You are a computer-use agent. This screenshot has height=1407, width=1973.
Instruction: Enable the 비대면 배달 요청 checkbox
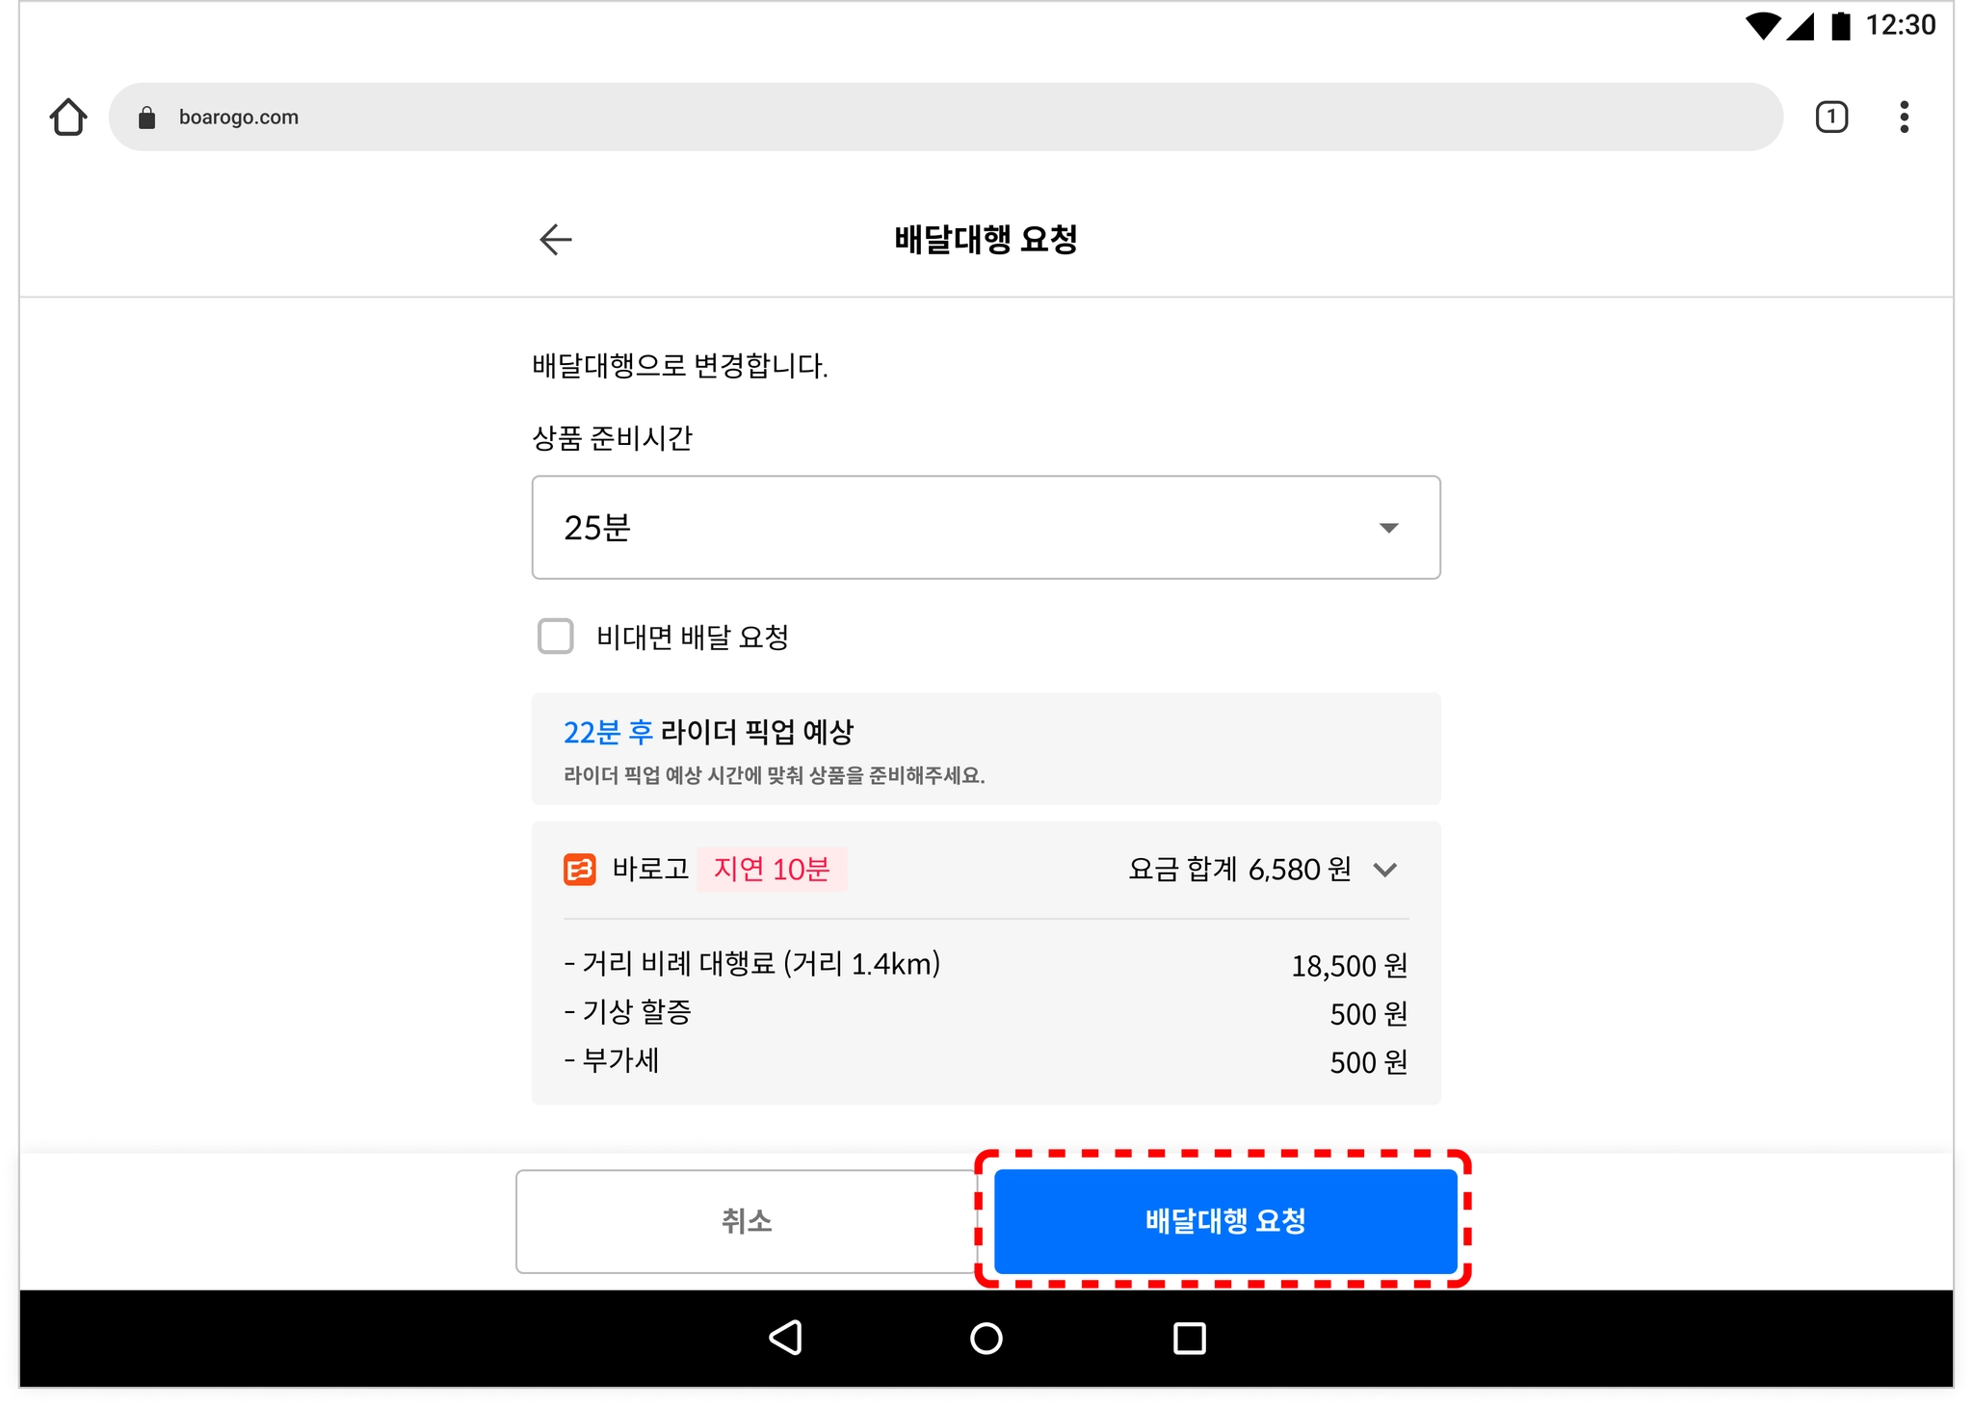click(556, 637)
